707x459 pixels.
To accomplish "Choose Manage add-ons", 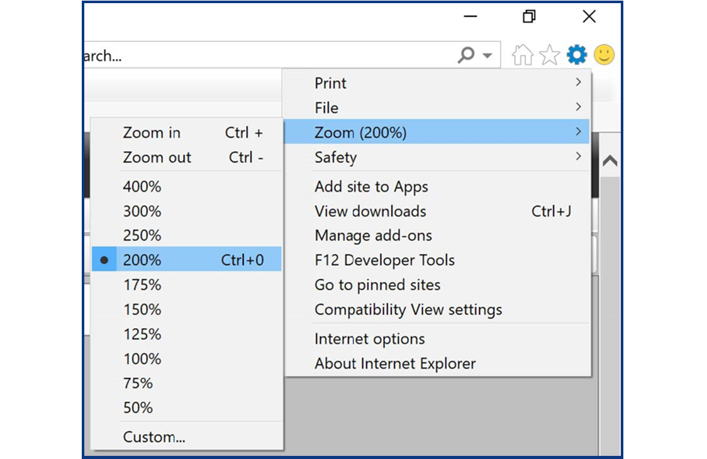I will coord(437,235).
